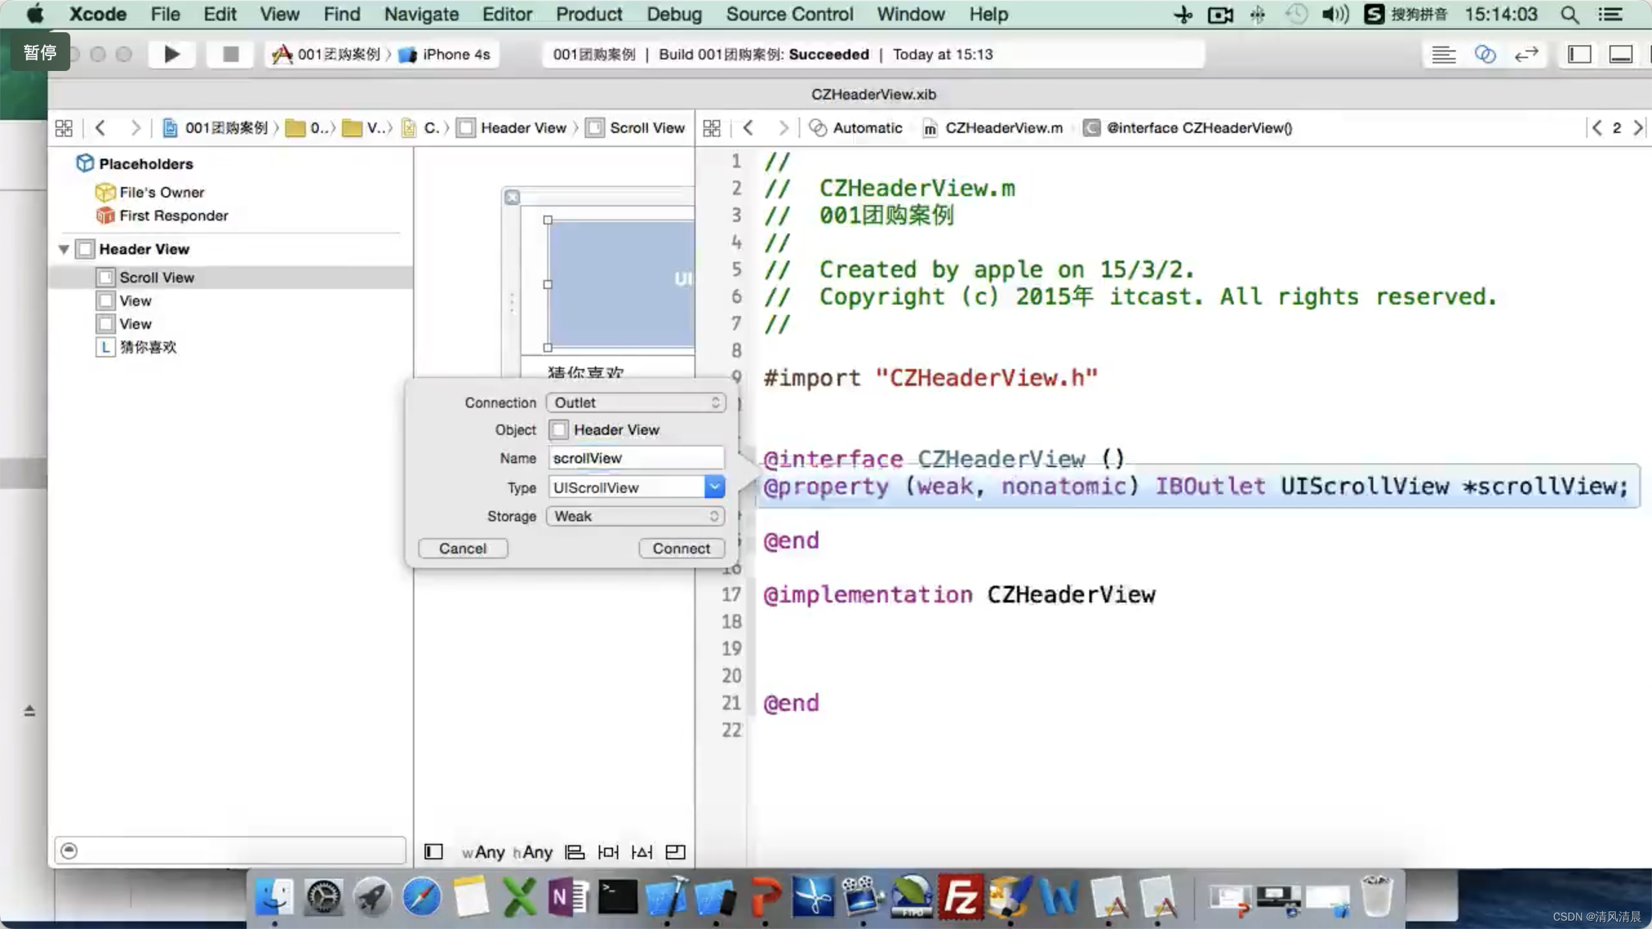Stop the running build
1652x929 pixels.
230,54
